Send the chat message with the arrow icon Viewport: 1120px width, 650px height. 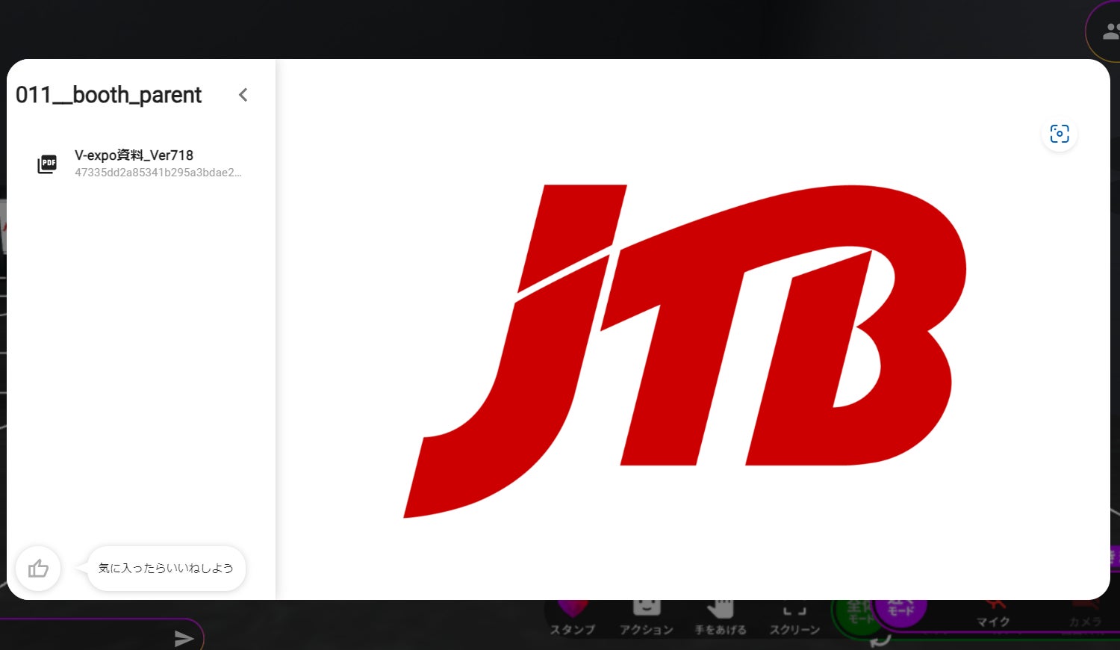pyautogui.click(x=184, y=637)
